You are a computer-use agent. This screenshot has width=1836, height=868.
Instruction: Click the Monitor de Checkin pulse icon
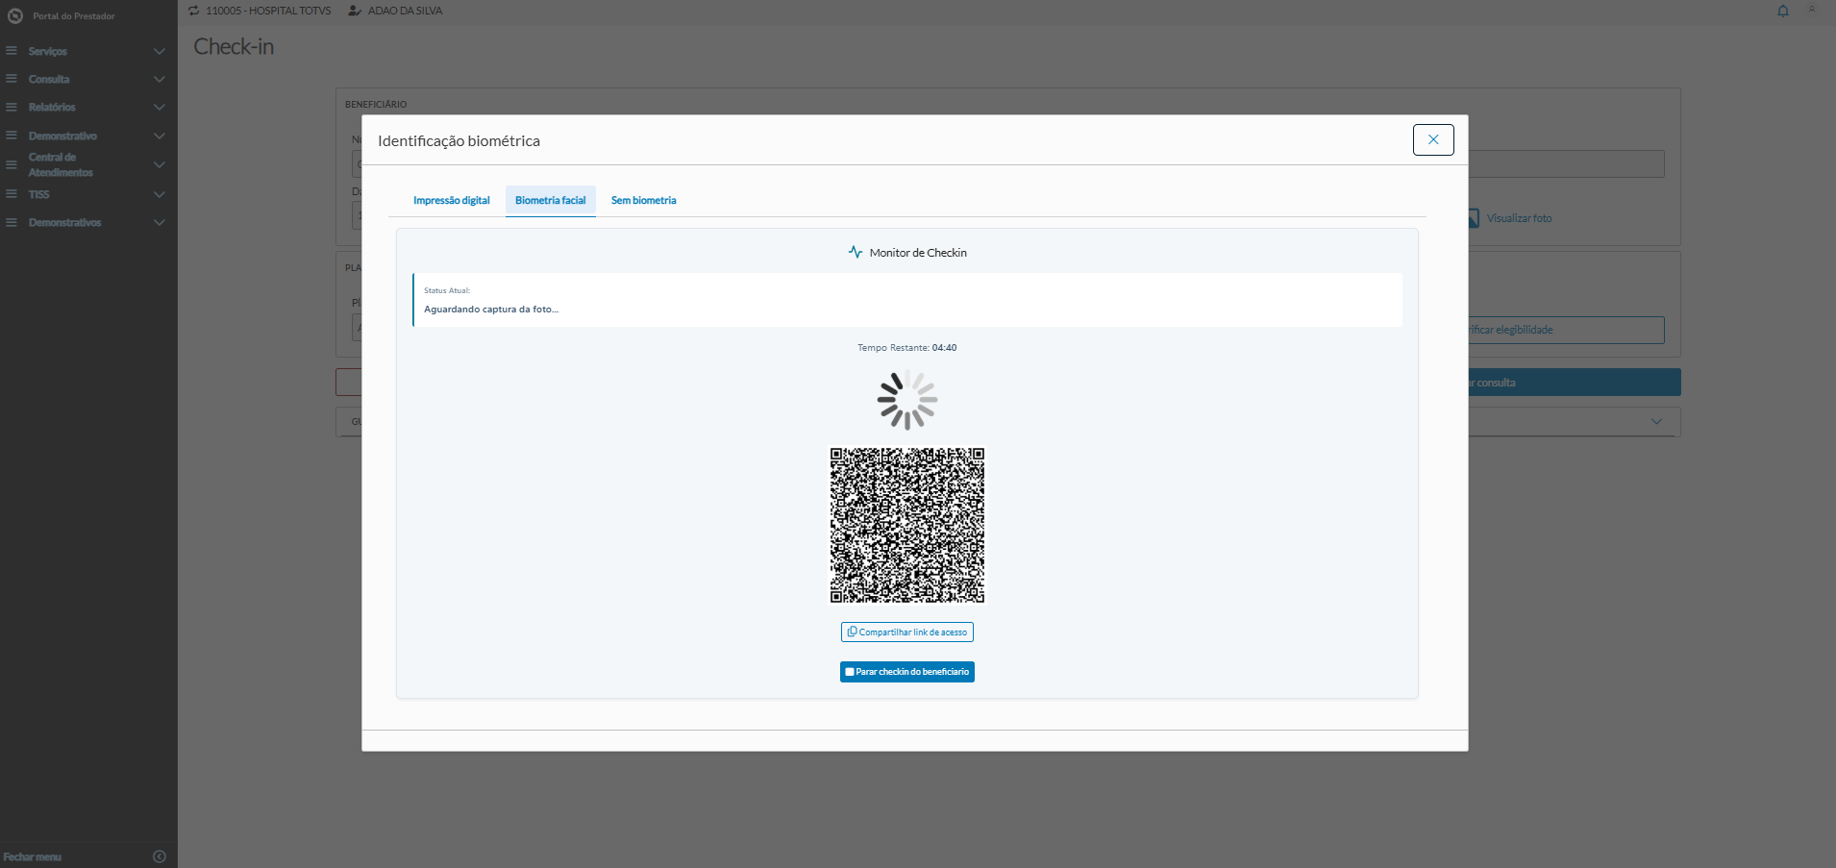tap(856, 252)
